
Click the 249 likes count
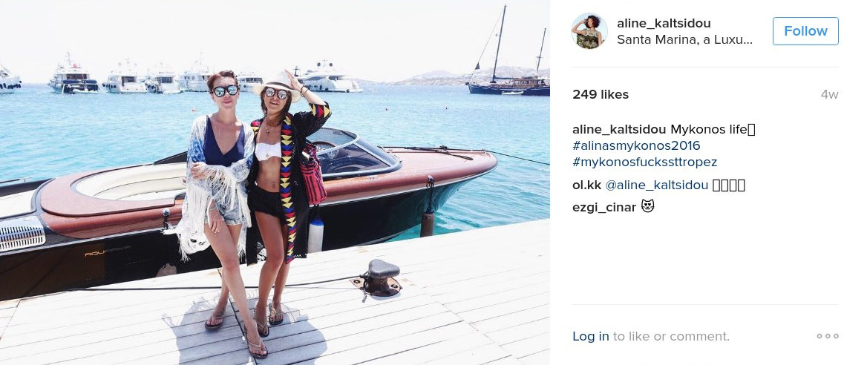[x=601, y=95]
